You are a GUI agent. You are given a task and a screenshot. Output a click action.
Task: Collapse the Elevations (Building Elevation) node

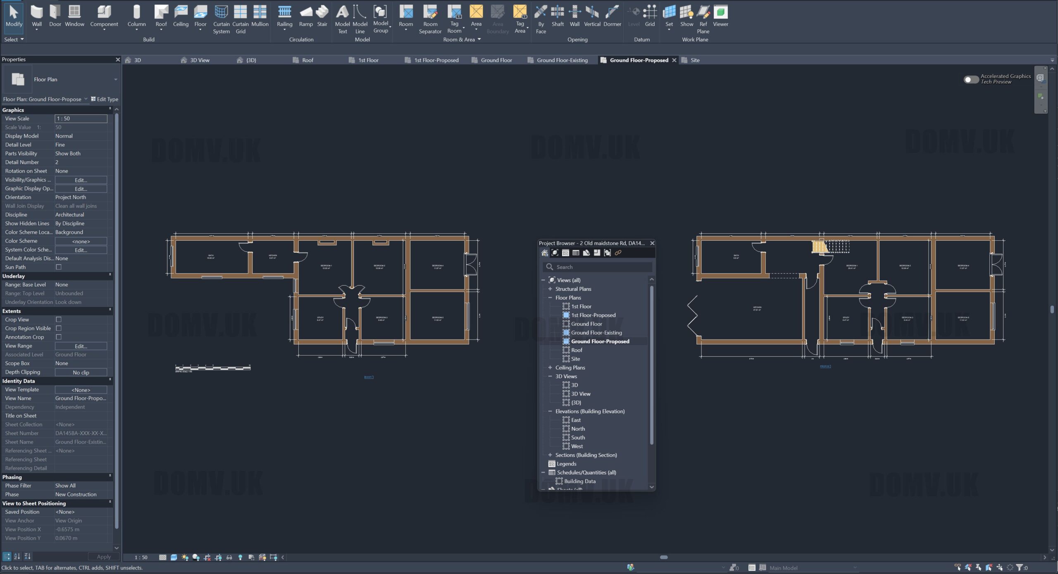coord(550,411)
